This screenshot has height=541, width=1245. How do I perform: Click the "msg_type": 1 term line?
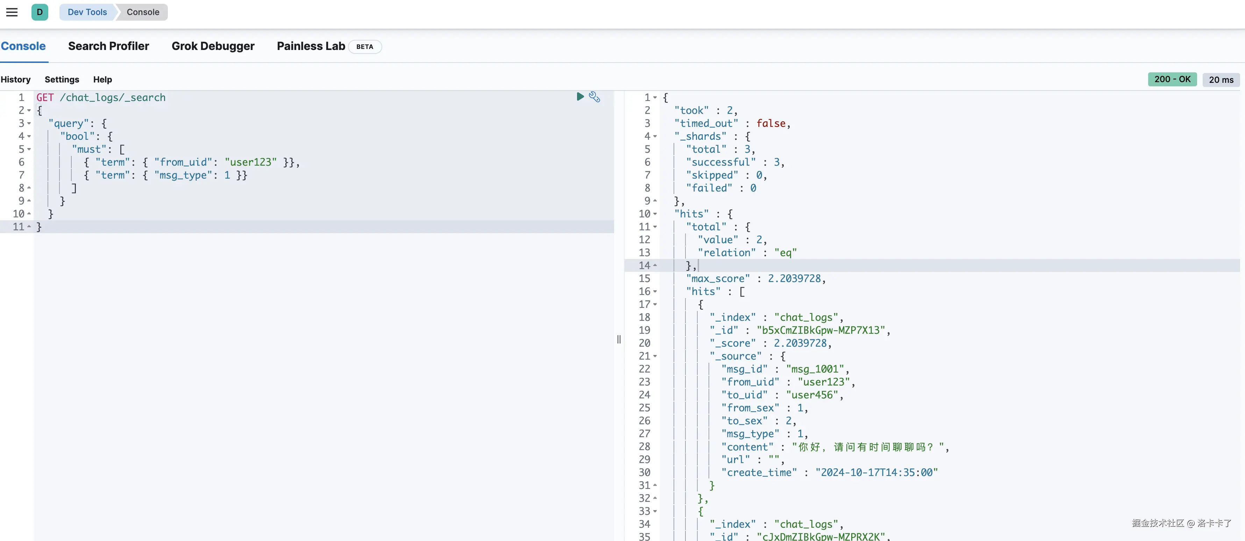pyautogui.click(x=165, y=175)
